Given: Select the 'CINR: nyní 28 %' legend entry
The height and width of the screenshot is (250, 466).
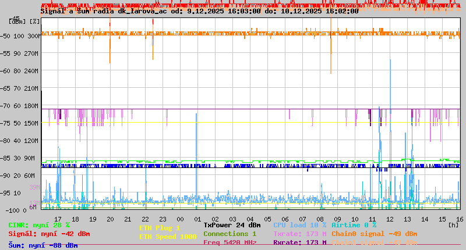Looking at the screenshot, I should pyautogui.click(x=39, y=226).
